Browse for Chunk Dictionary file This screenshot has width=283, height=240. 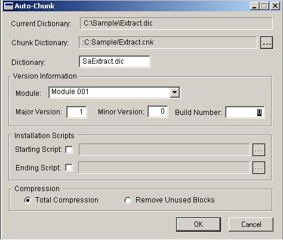click(x=266, y=43)
